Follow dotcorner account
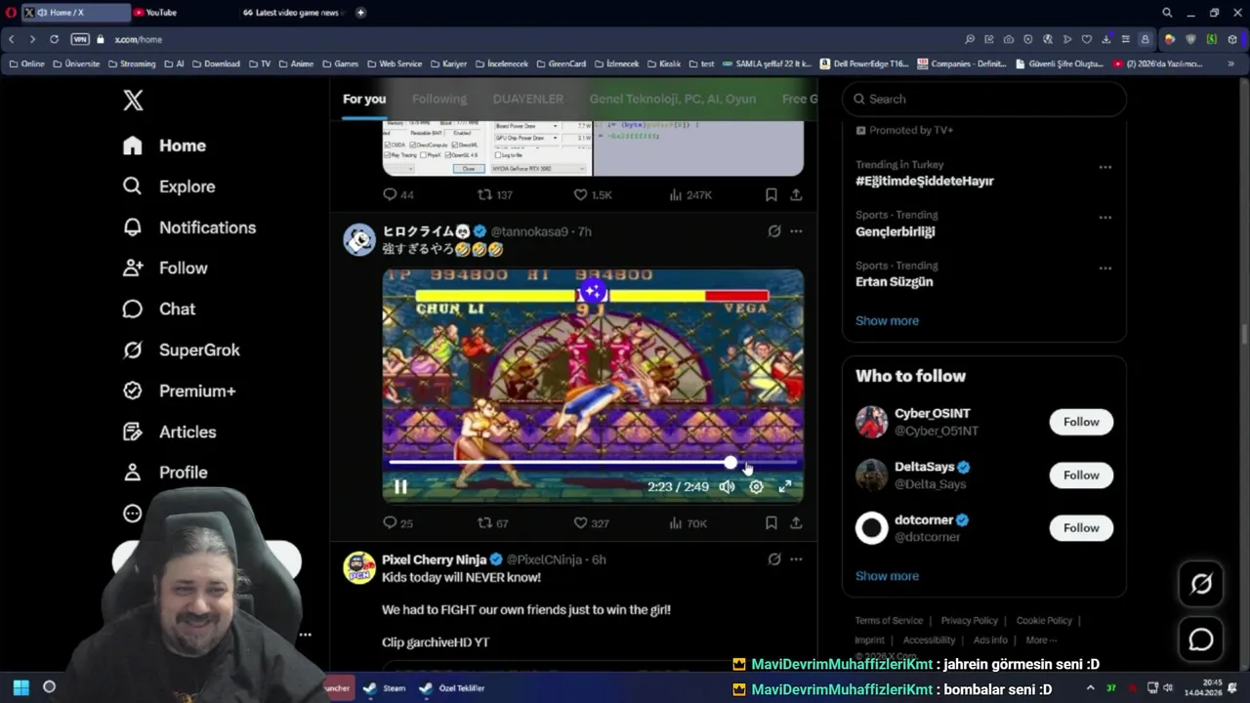This screenshot has height=703, width=1250. click(1081, 528)
